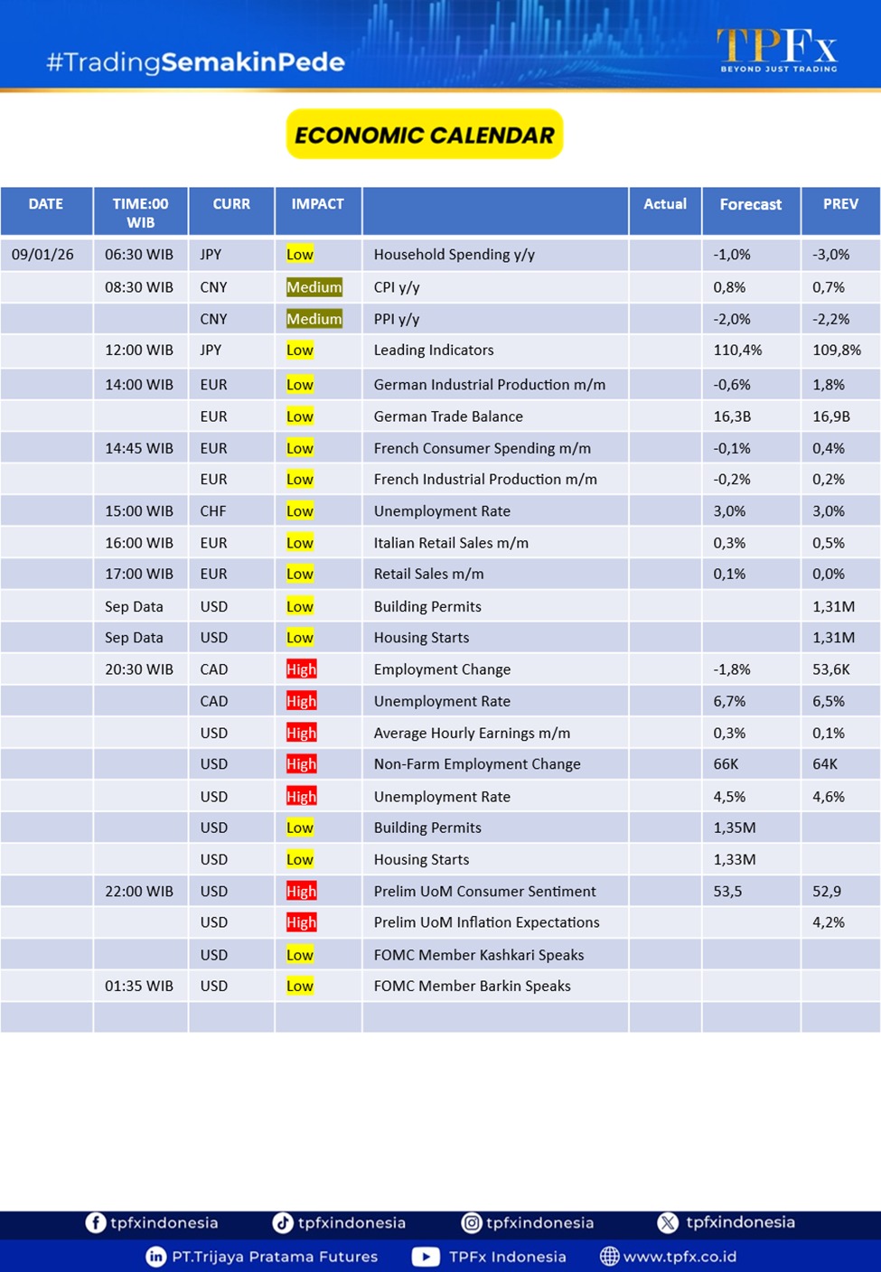Viewport: 881px width, 1272px height.
Task: Select the Prelim UoM Consumer Sentiment row
Action: pyautogui.click(x=484, y=891)
